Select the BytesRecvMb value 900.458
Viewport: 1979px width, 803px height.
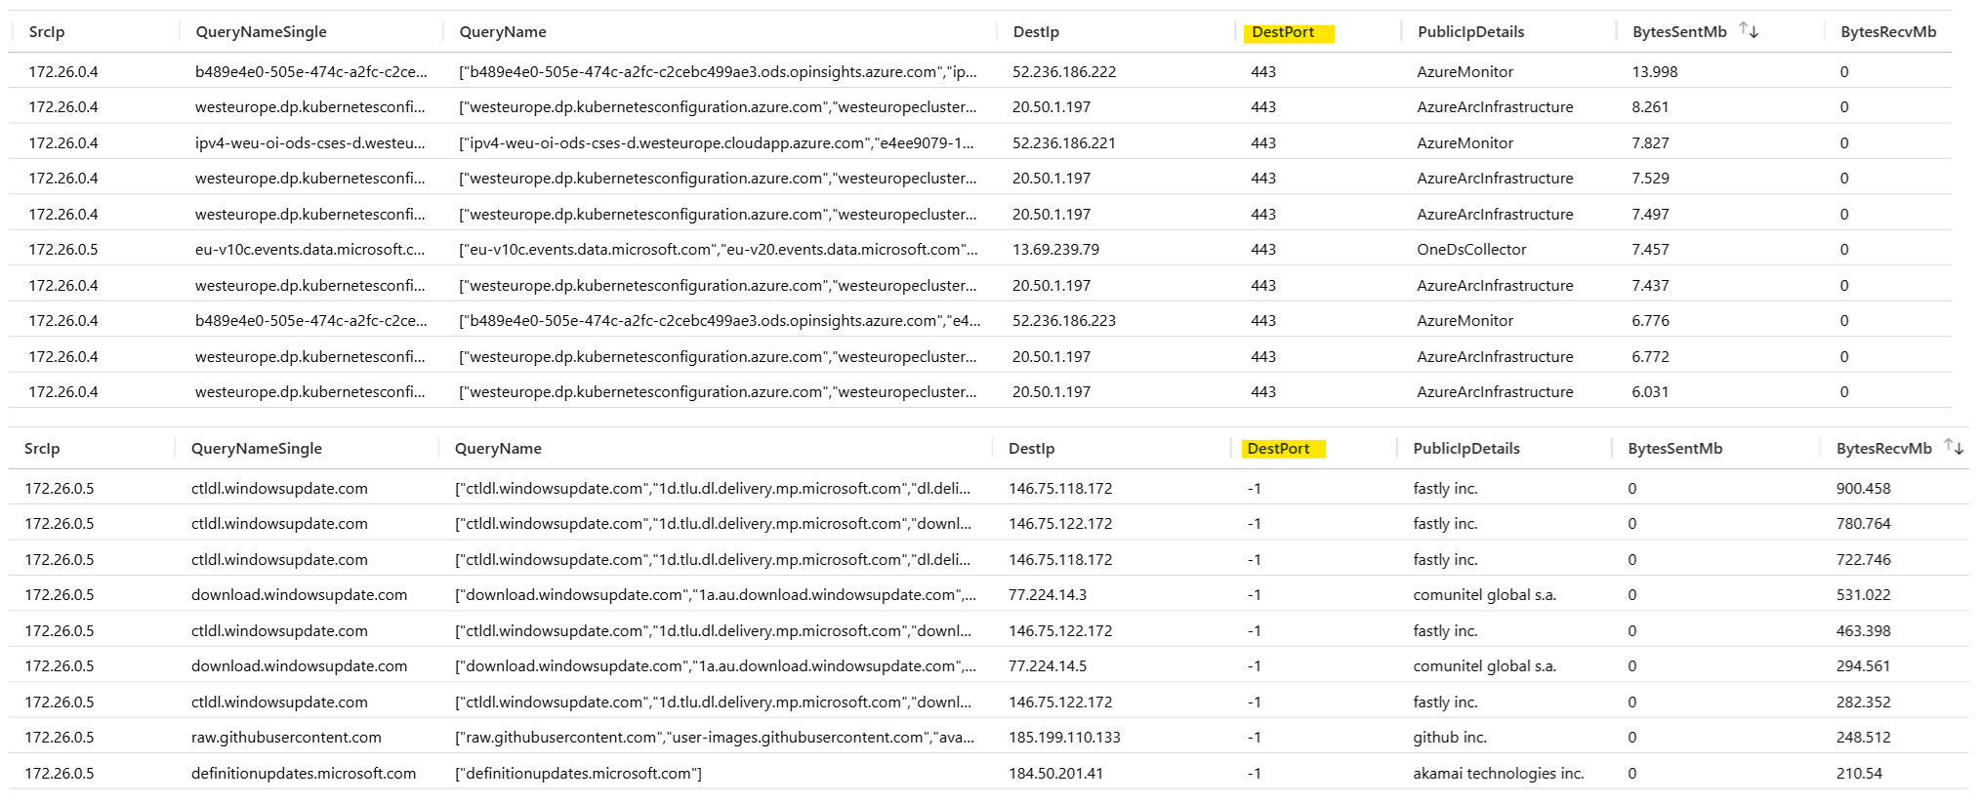[x=1863, y=489]
